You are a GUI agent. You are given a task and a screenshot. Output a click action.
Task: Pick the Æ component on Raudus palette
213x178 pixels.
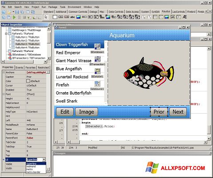(185, 17)
